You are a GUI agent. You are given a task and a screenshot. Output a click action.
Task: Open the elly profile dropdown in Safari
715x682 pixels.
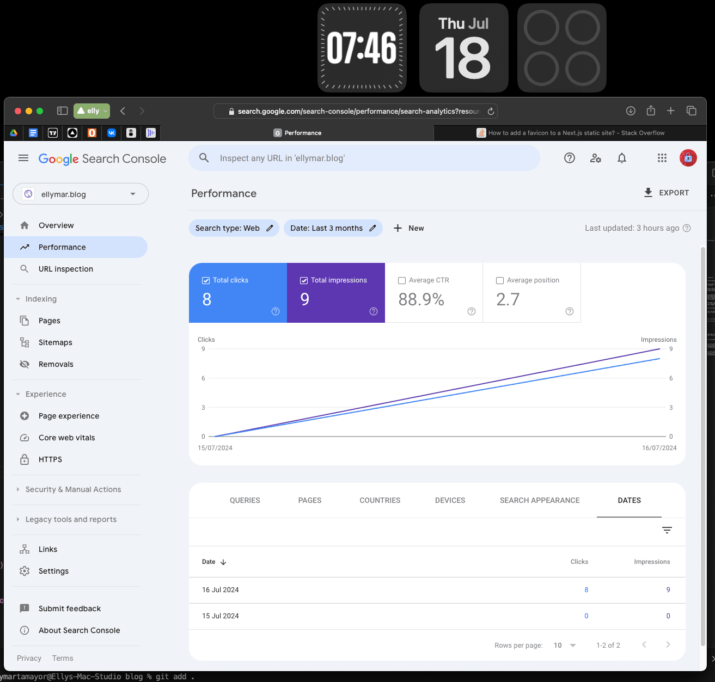point(91,111)
